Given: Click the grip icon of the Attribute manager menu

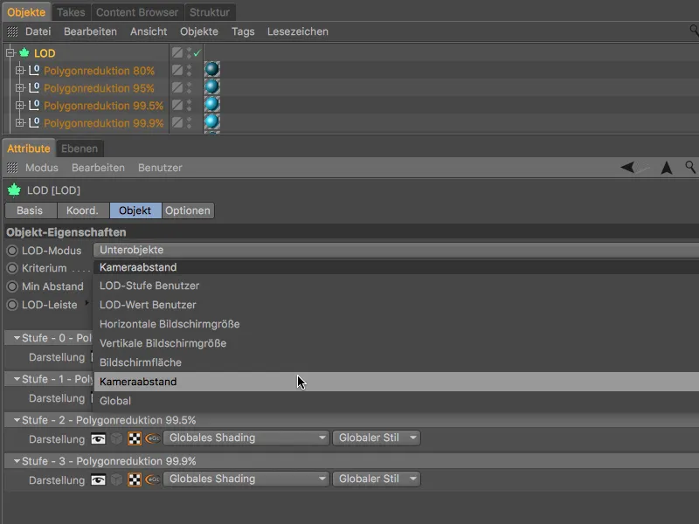Looking at the screenshot, I should click(x=12, y=168).
